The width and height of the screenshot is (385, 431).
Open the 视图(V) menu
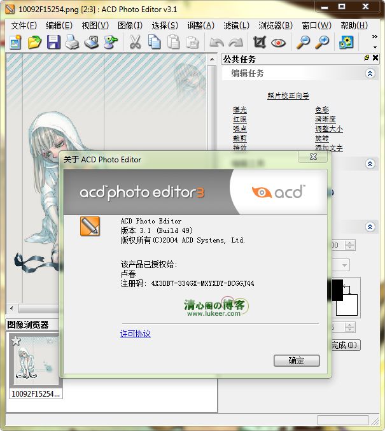(95, 25)
